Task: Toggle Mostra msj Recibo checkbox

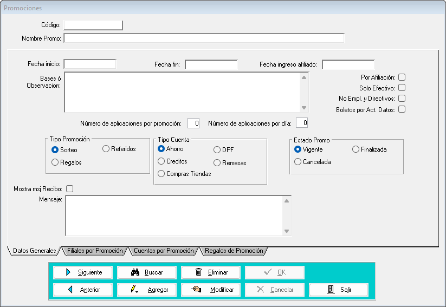Action: click(x=69, y=189)
